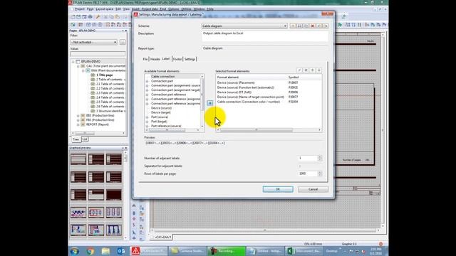
Task: Click the available elements horizontal scrollbar
Action: (x=173, y=129)
